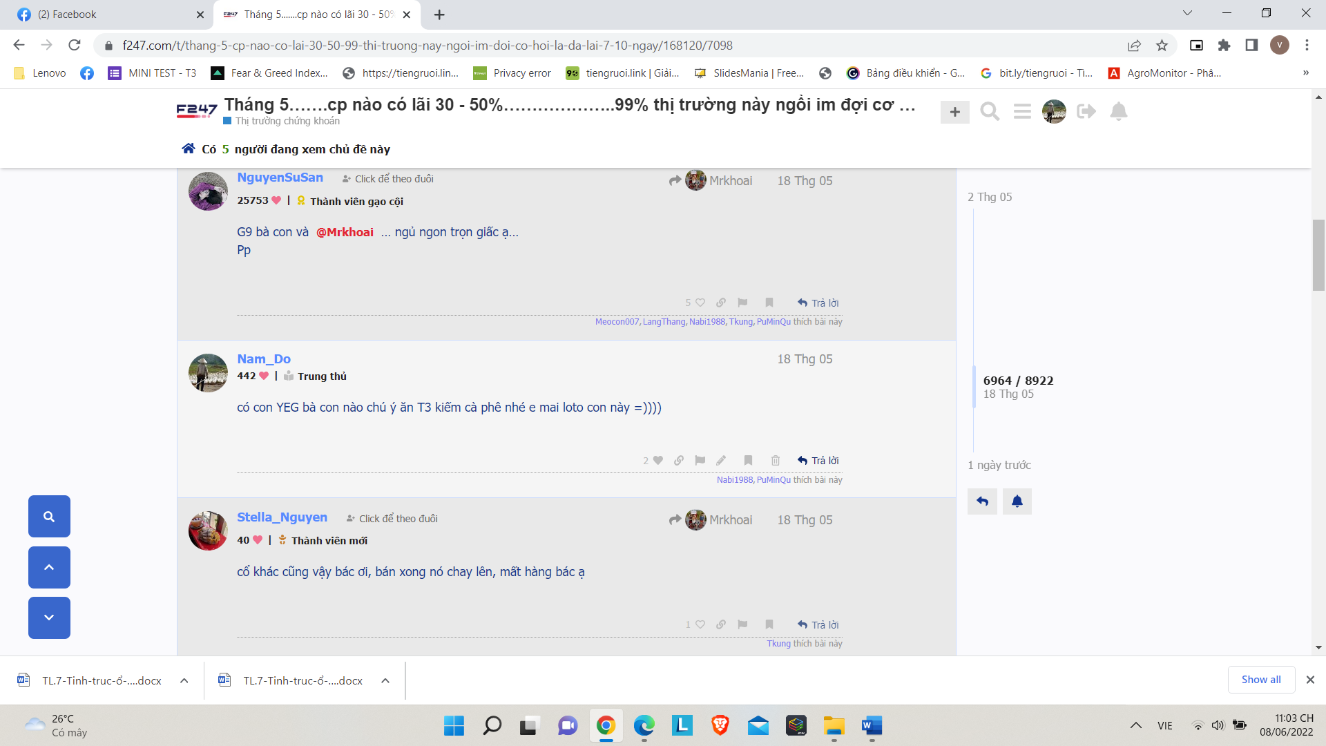Flag Nam_Do's post
1326x746 pixels.
pyautogui.click(x=700, y=461)
